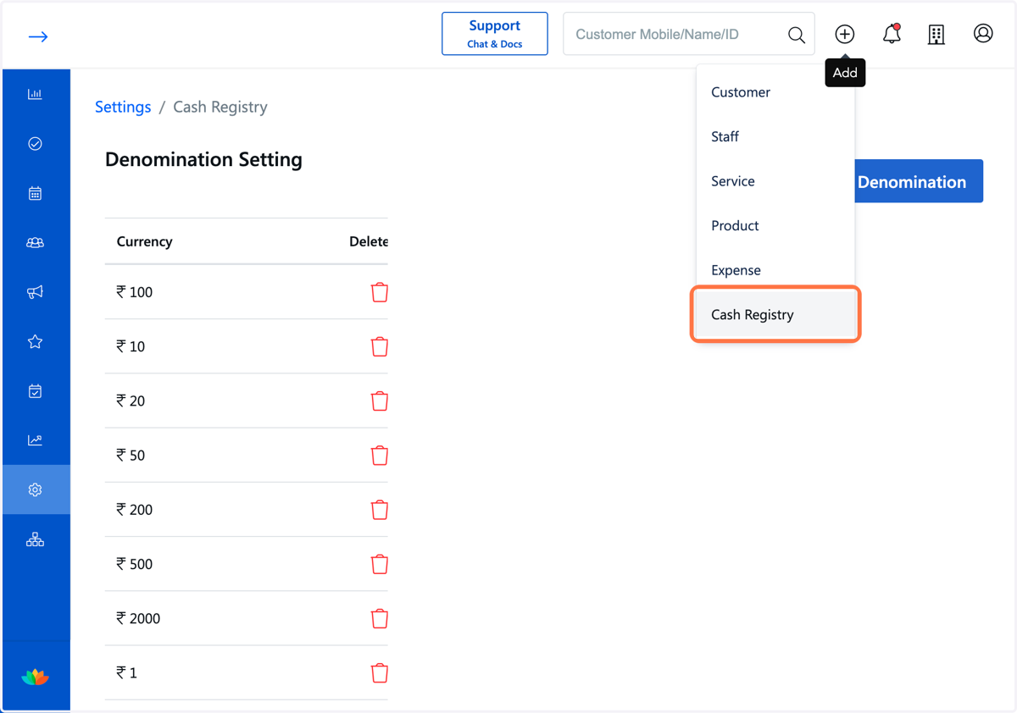Open the calendar grid sidebar icon
The height and width of the screenshot is (713, 1017).
click(35, 193)
